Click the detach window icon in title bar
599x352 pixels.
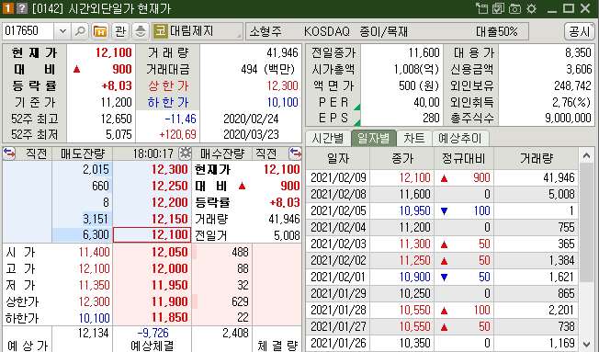click(481, 8)
